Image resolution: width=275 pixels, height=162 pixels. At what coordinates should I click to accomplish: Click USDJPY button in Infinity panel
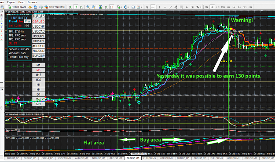(39, 37)
